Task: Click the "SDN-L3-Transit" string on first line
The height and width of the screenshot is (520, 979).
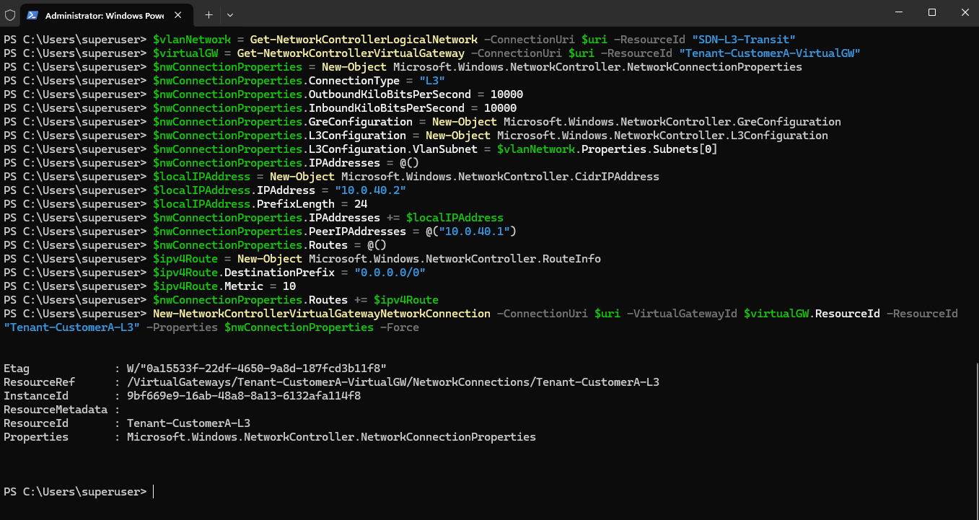Action: click(x=744, y=39)
